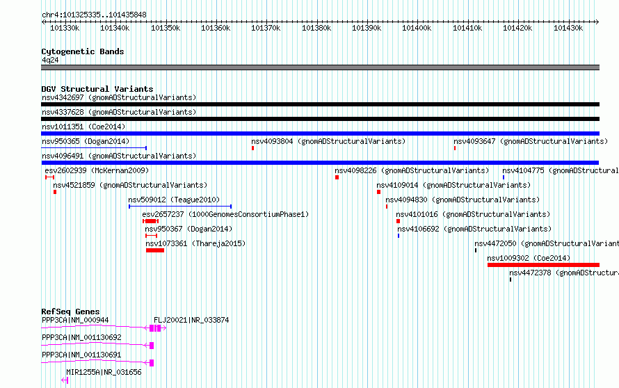
Task: Open nsv509012 (Teague2010) label
Action: (174, 200)
